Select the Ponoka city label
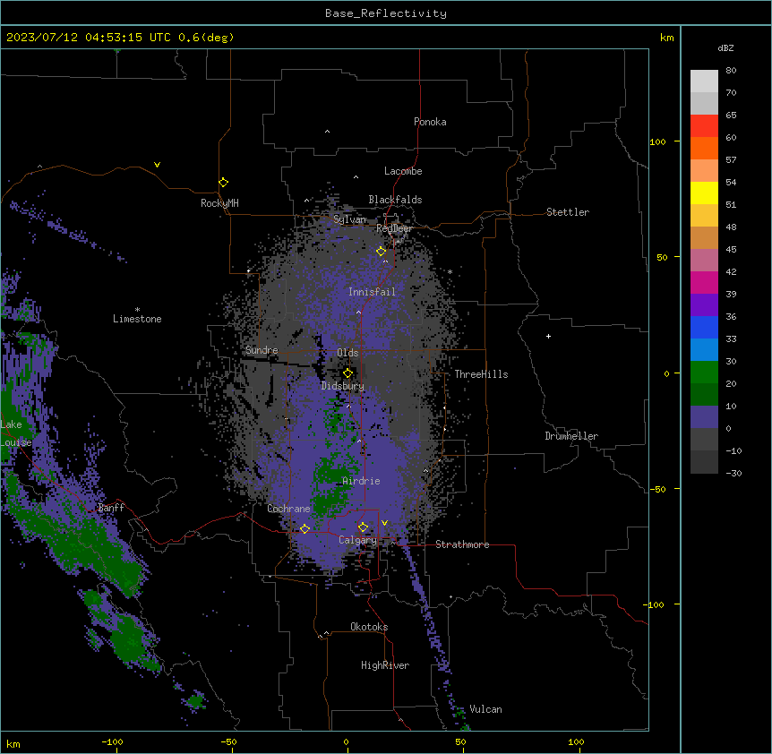Screen dimensions: 772x754 coord(430,122)
